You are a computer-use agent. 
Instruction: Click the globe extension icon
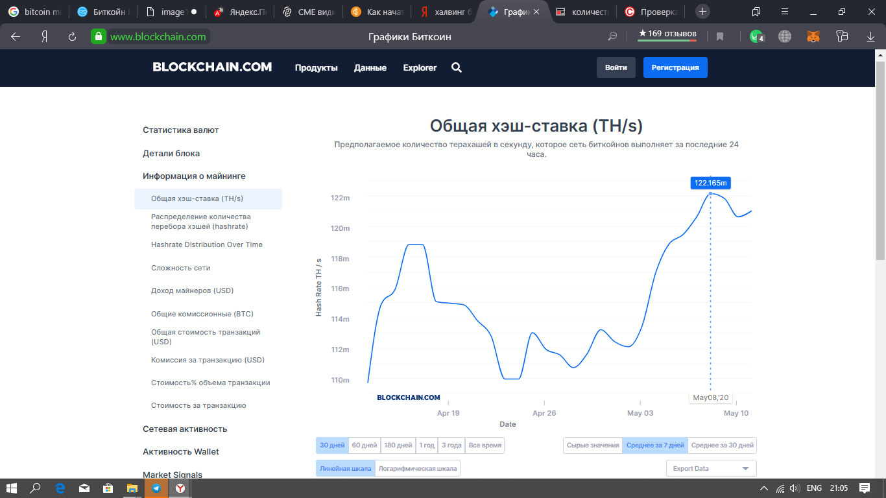click(x=785, y=37)
